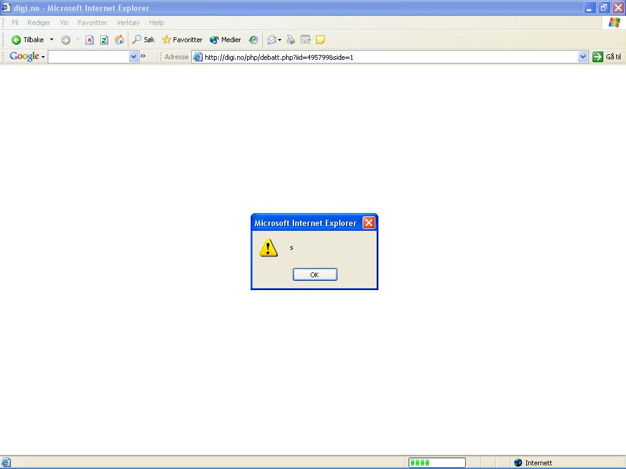Screen dimensions: 626x469
Task: Click the forward history dropdown arrow
Action: (x=78, y=40)
